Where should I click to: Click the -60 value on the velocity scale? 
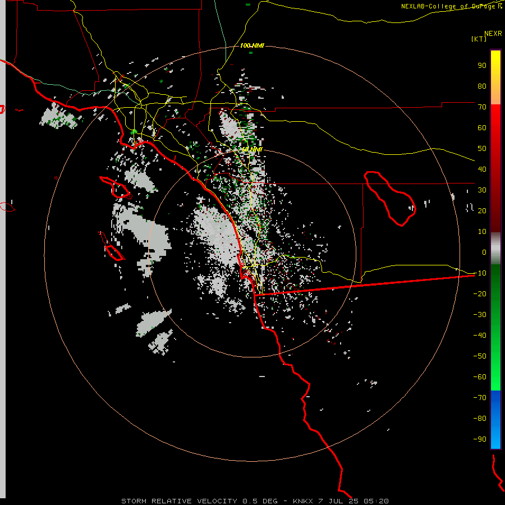(480, 377)
